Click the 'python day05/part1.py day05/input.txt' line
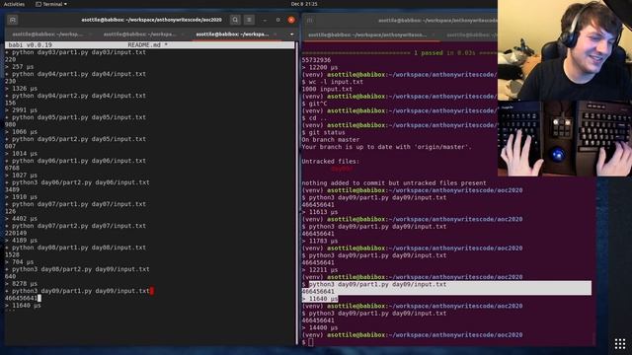The height and width of the screenshot is (355, 632). [x=75, y=117]
